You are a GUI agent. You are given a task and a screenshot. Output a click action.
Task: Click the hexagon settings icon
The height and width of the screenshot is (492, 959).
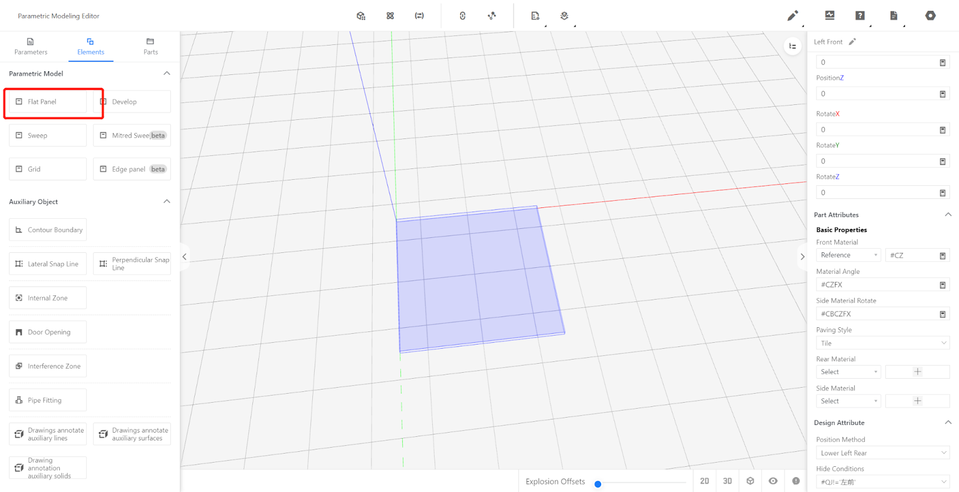(x=930, y=16)
